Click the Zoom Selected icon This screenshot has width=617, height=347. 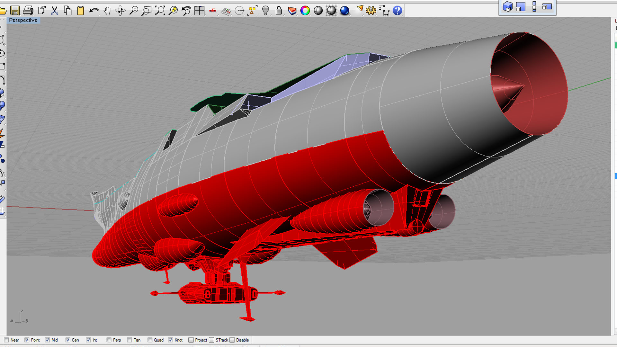coord(173,11)
